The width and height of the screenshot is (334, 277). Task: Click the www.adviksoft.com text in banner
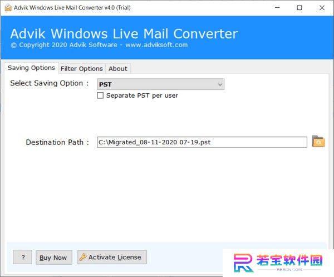tap(156, 45)
